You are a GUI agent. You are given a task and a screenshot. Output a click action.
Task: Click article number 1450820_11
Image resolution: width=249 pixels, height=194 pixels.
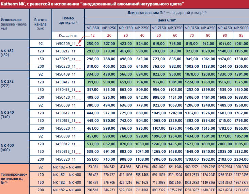tap(68, 159)
